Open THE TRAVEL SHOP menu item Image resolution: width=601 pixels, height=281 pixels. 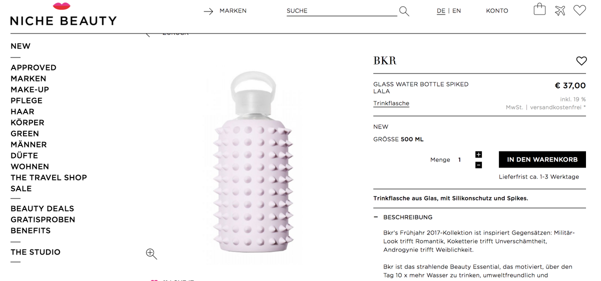[49, 177]
